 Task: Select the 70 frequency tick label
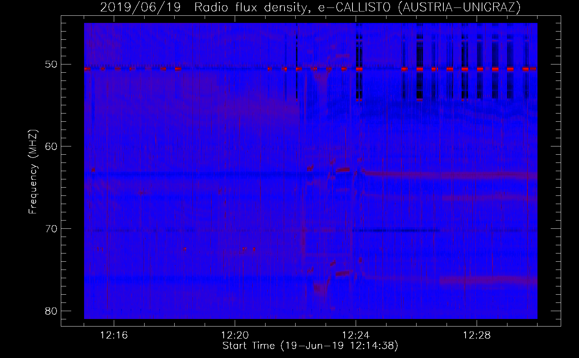click(50, 228)
